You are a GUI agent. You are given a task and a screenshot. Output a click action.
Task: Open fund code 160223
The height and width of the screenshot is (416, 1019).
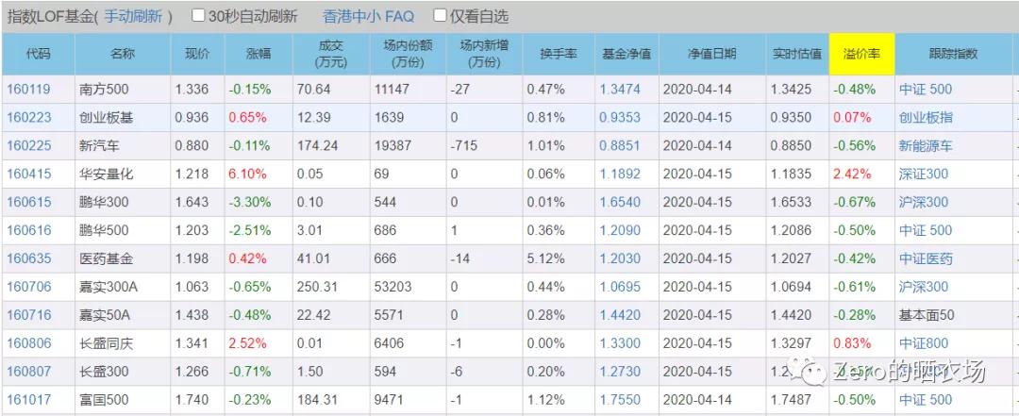(28, 118)
